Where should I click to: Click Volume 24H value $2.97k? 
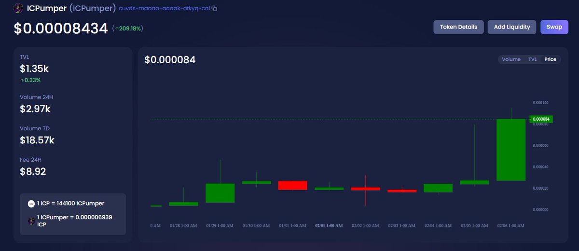click(x=35, y=109)
